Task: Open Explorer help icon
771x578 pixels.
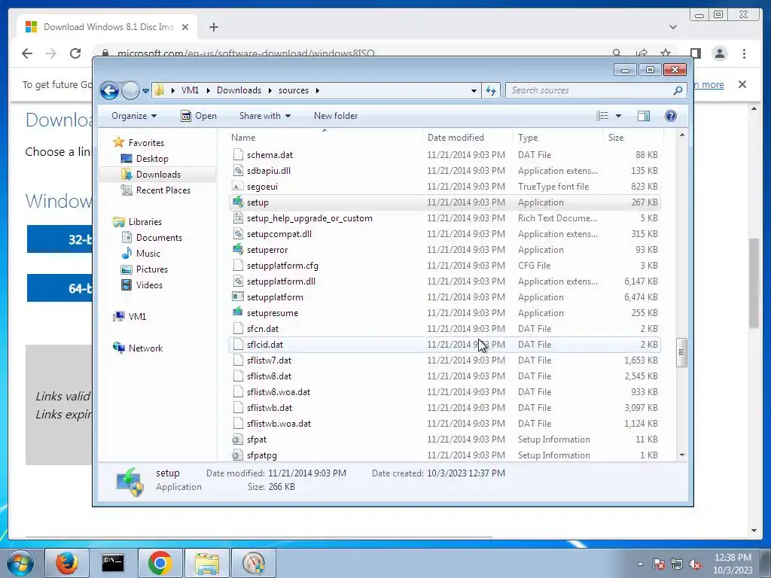Action: (670, 116)
